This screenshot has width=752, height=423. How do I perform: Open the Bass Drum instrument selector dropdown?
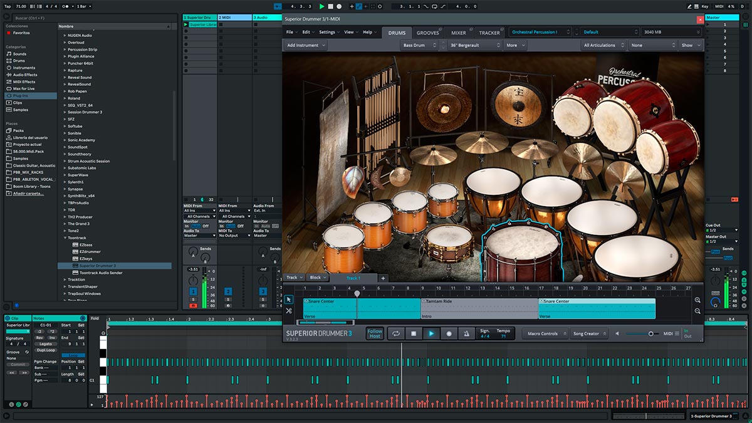point(419,45)
